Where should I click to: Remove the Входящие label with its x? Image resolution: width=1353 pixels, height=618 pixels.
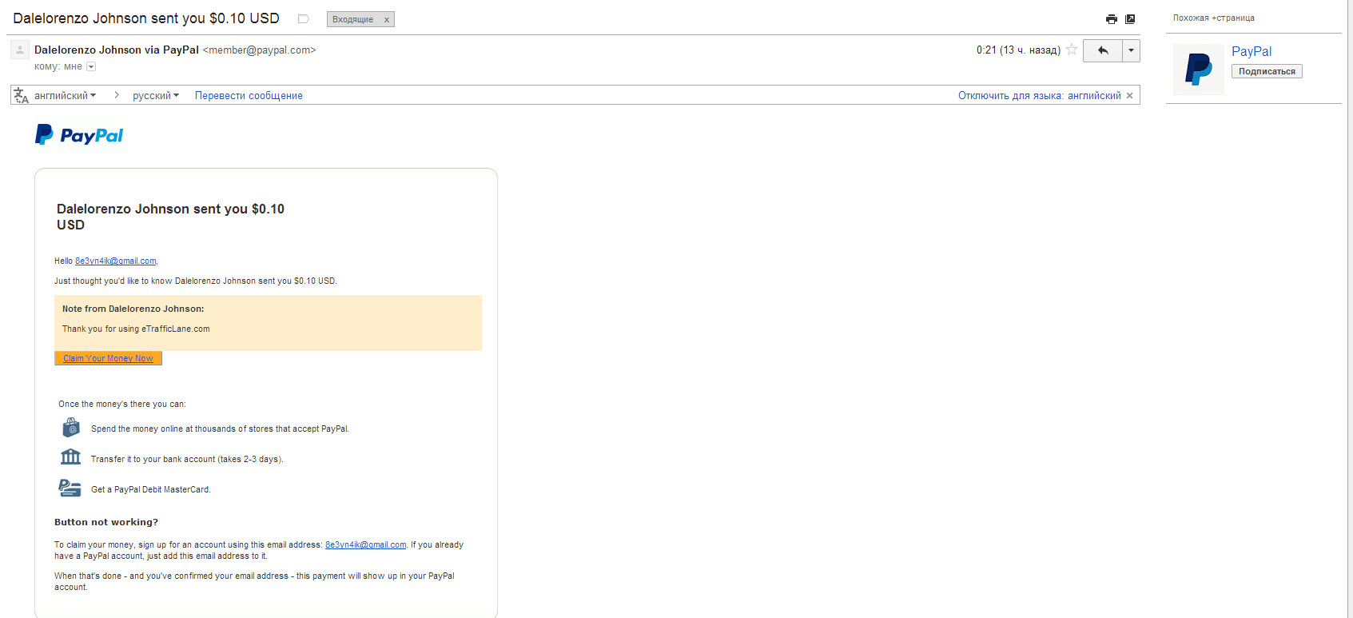tap(387, 20)
